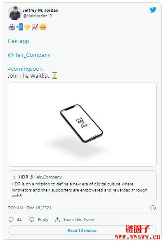
Task: Click the HEIR avatar in quoted tweet
Action: 14,177
